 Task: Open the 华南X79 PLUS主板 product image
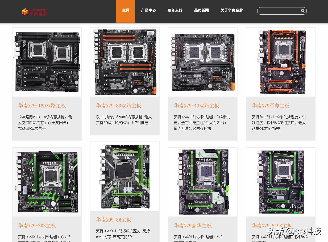[281, 182]
